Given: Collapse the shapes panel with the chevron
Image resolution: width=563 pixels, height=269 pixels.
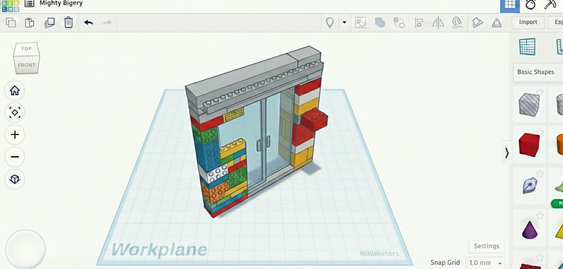Looking at the screenshot, I should tap(507, 153).
